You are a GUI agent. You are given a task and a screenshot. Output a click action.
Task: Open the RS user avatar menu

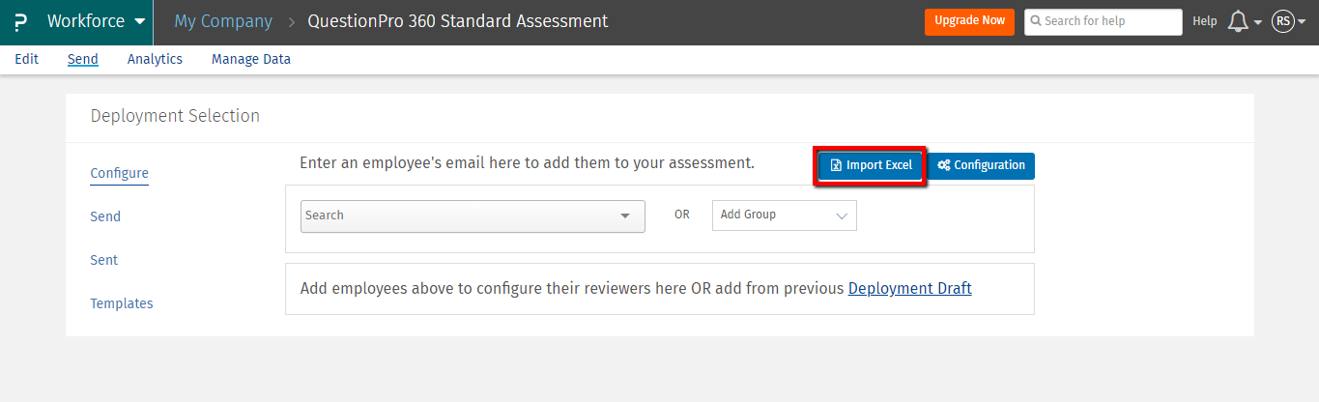tap(1283, 21)
